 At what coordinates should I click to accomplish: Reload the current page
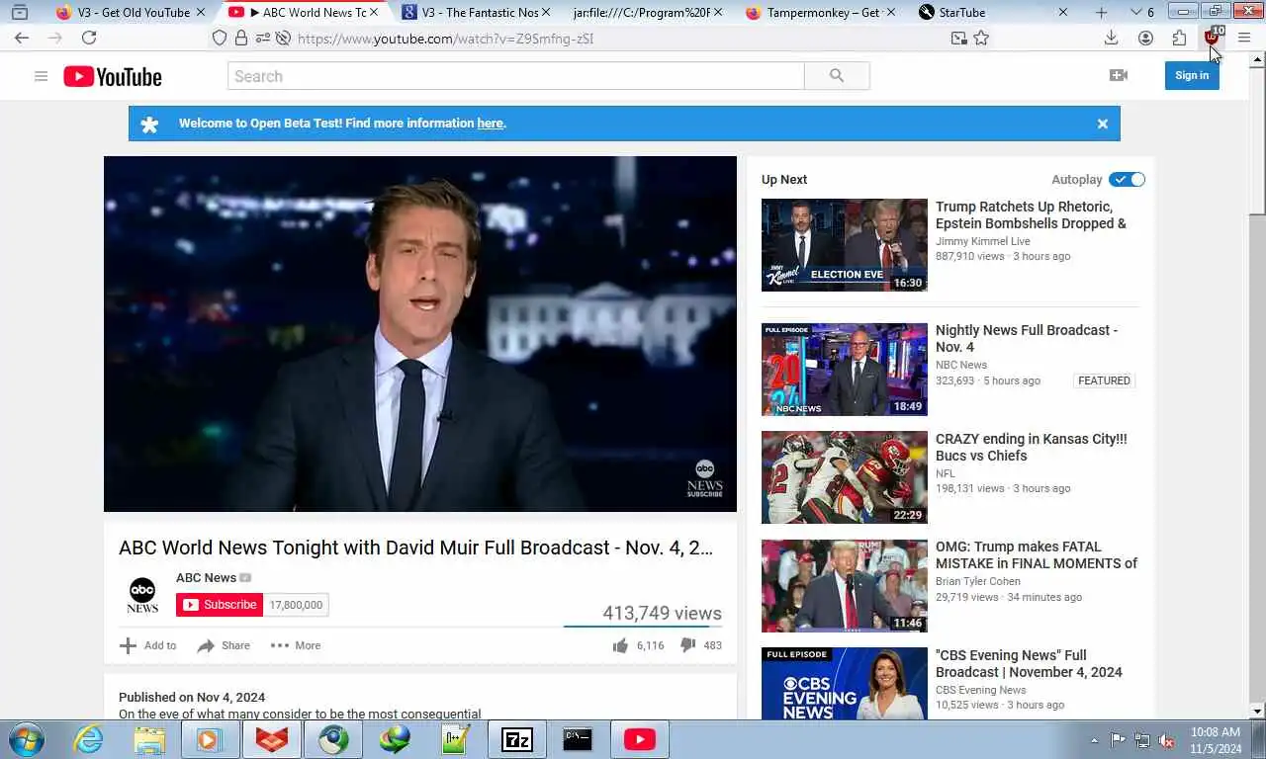89,38
